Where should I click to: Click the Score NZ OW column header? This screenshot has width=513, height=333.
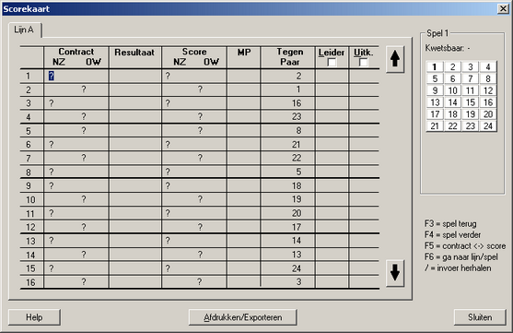[x=194, y=57]
